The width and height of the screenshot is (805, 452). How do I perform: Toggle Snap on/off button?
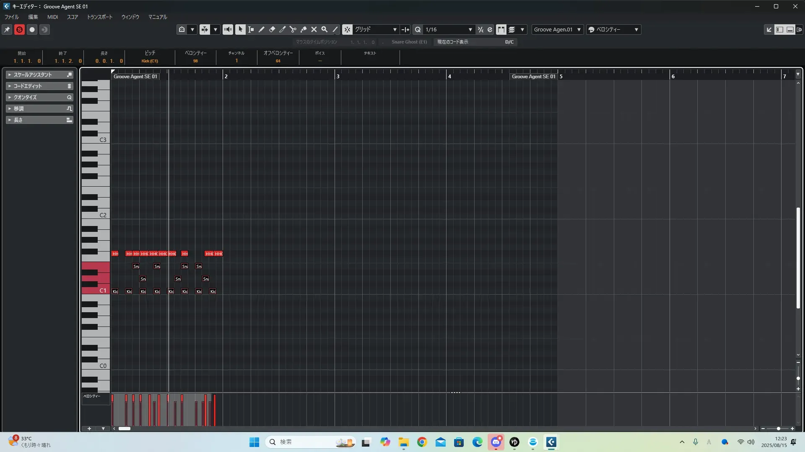pyautogui.click(x=347, y=29)
